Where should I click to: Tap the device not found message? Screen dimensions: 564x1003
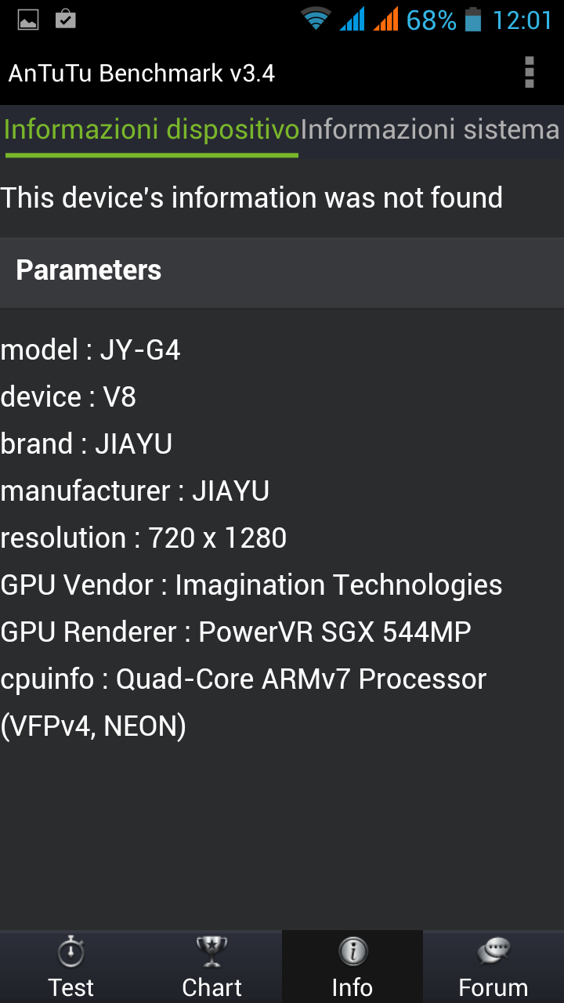[x=251, y=198]
